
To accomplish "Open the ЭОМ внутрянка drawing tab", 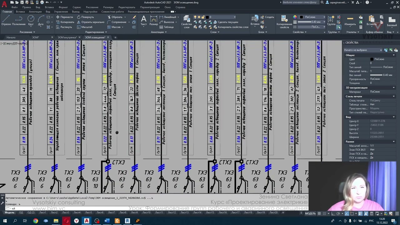I will (x=67, y=37).
